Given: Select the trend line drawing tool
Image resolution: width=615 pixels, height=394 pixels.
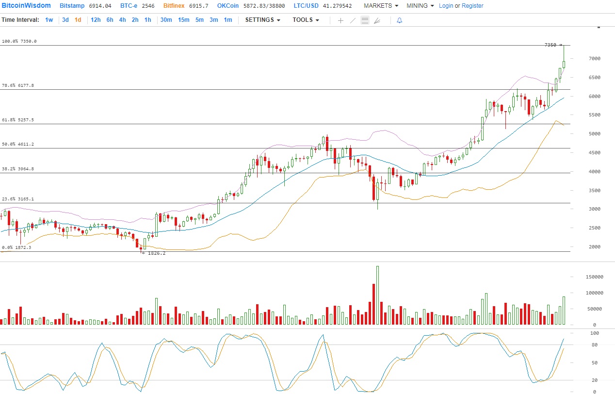Looking at the screenshot, I should [353, 20].
